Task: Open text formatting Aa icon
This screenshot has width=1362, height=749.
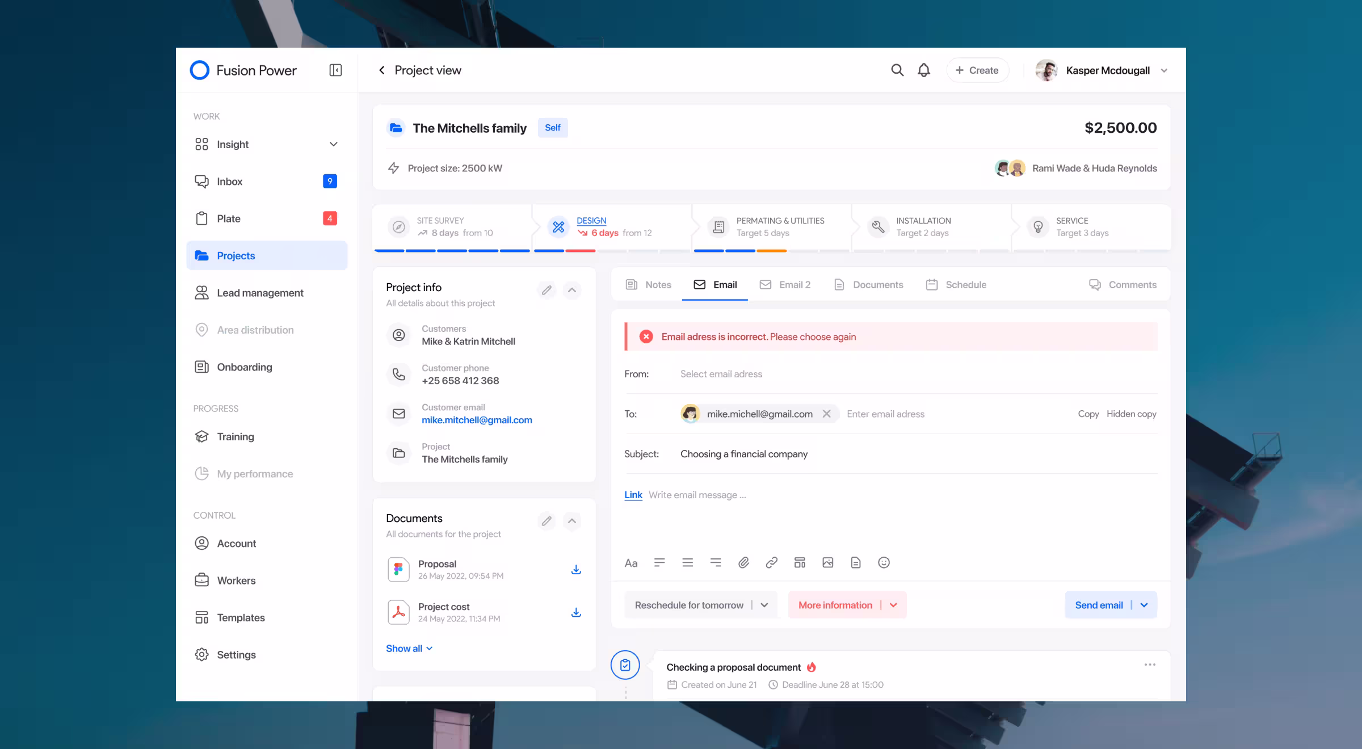Action: coord(630,563)
